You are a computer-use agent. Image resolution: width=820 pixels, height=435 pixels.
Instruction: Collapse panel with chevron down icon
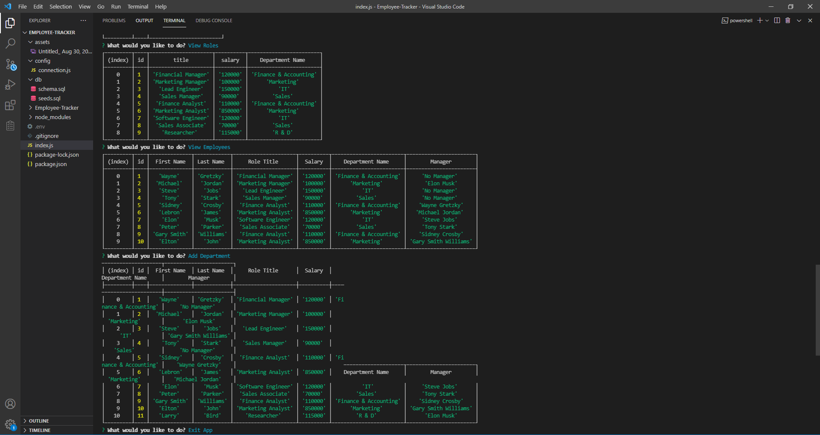click(799, 20)
